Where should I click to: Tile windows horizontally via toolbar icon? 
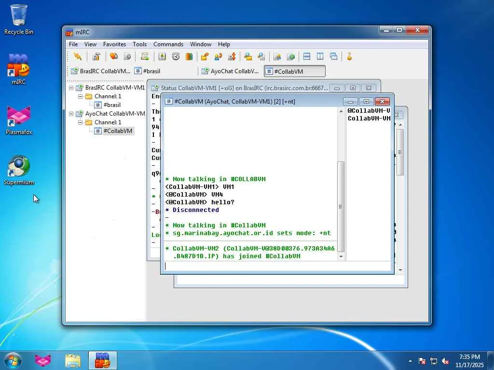coord(306,57)
